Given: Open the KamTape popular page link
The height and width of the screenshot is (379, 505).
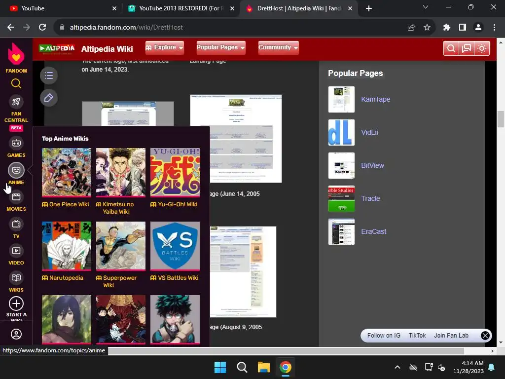Looking at the screenshot, I should point(375,99).
